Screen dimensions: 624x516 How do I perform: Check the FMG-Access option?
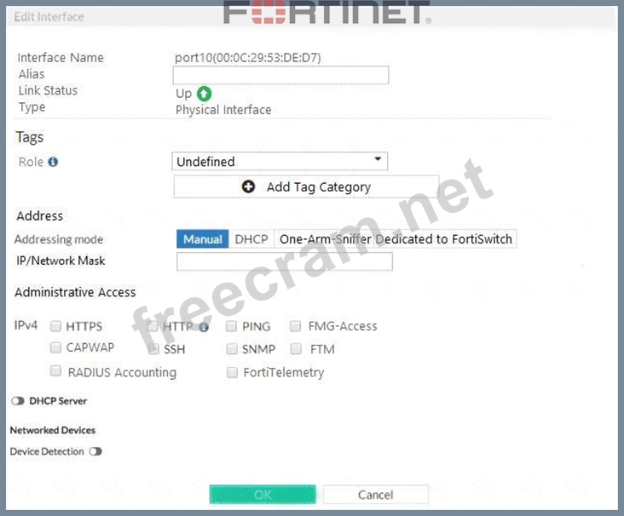(296, 326)
